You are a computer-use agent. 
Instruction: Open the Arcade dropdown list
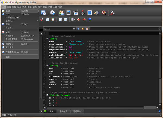click(74, 28)
